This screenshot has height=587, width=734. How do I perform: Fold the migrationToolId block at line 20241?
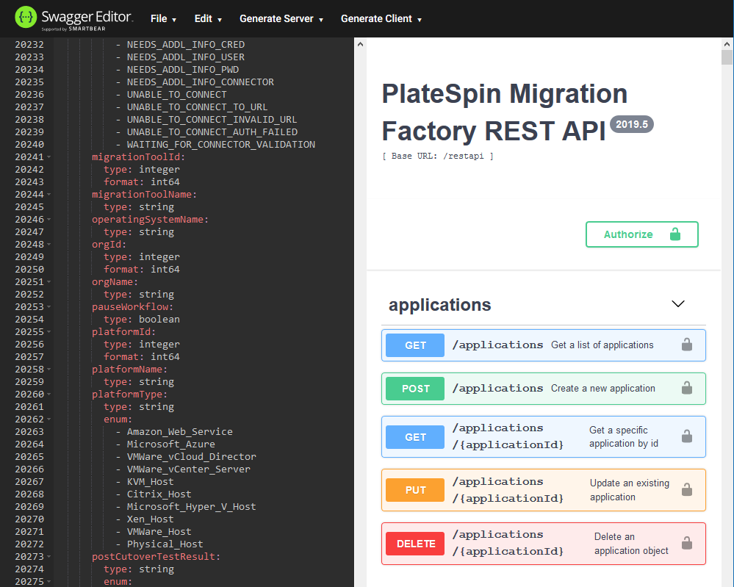point(48,157)
